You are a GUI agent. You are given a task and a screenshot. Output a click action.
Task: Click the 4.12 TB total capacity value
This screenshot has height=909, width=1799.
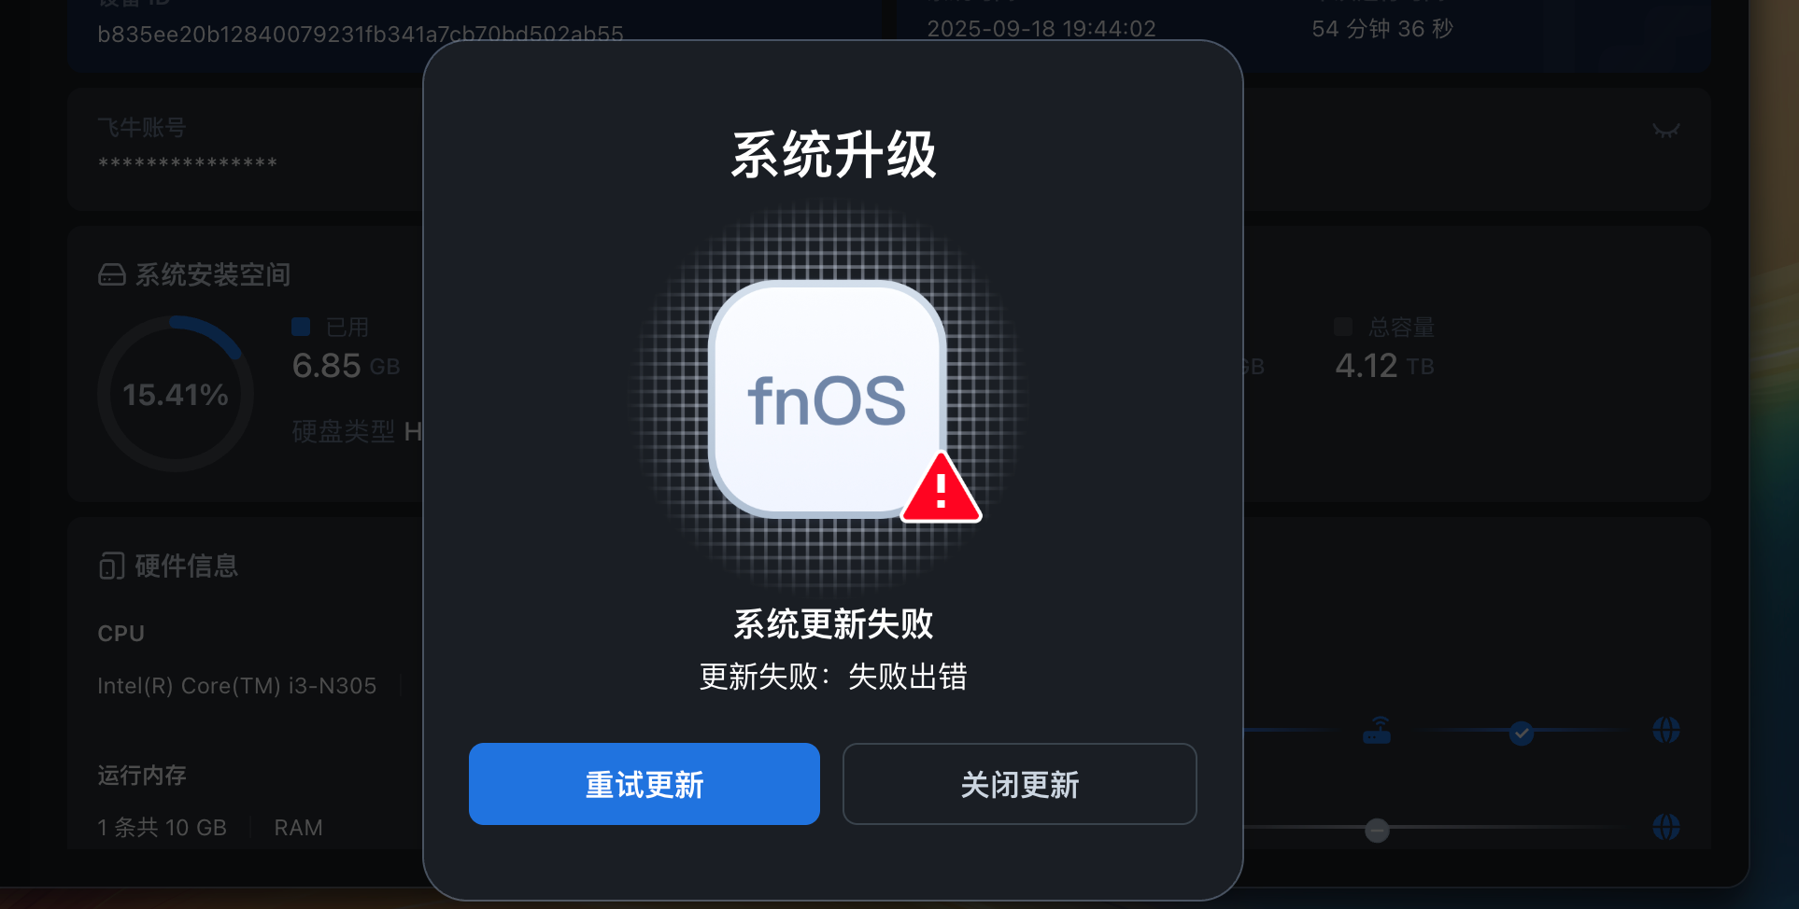tap(1384, 366)
